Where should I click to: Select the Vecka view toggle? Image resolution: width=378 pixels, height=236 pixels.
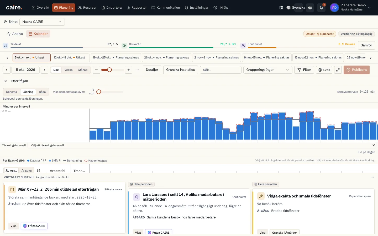coord(69,70)
